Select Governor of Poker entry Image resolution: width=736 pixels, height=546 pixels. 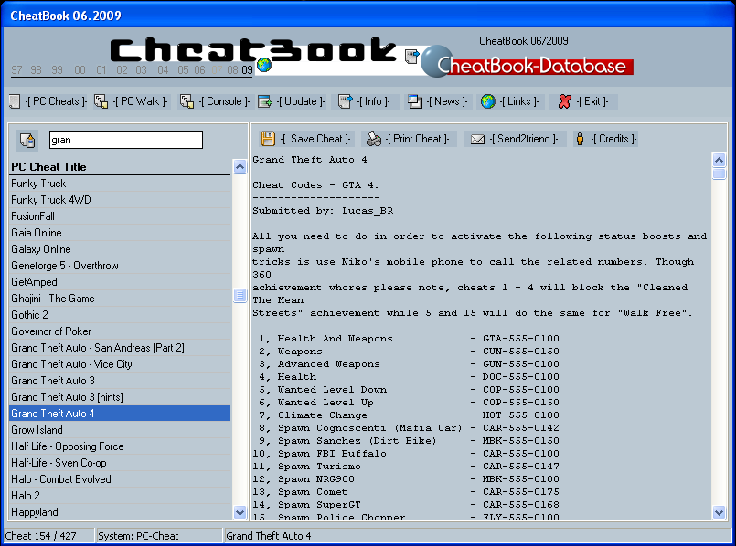[120, 331]
